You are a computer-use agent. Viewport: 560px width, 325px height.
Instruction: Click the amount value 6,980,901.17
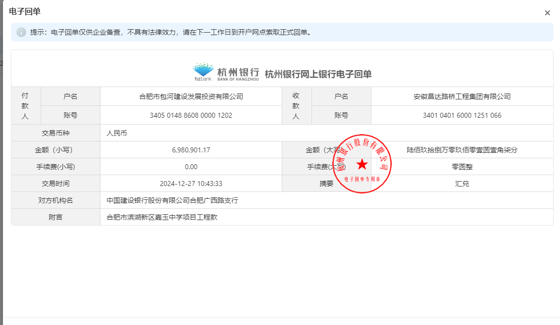click(191, 150)
